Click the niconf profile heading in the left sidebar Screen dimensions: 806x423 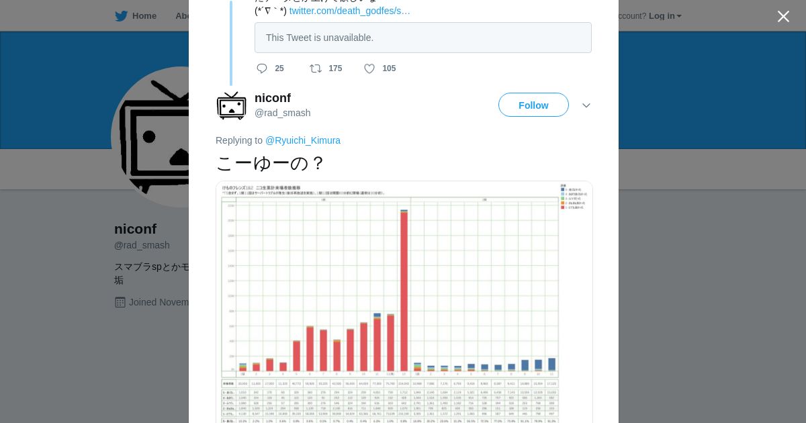tap(136, 229)
